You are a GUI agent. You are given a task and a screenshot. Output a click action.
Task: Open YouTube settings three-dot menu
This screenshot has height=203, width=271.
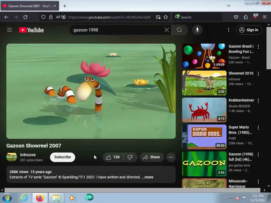click(x=228, y=30)
